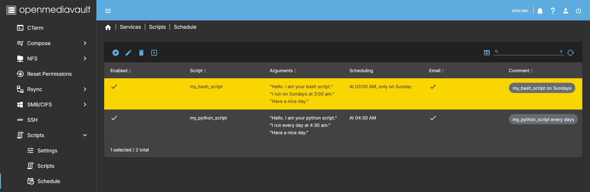The image size is (590, 192).
Task: Select Settings under Scripts
Action: click(x=47, y=150)
